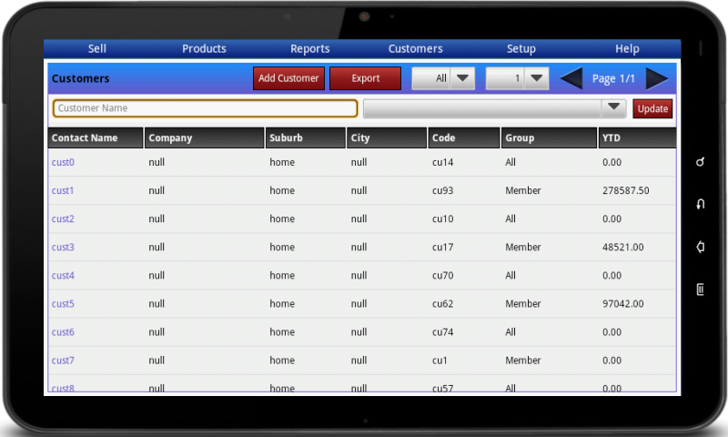This screenshot has height=437, width=728.
Task: Open customer cust2 link
Action: tap(63, 218)
